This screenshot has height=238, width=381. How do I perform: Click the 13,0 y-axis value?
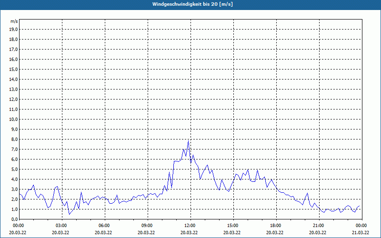click(x=14, y=89)
